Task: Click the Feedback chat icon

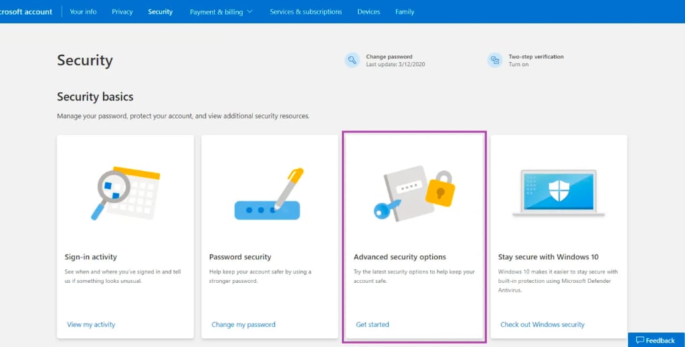Action: pyautogui.click(x=640, y=340)
